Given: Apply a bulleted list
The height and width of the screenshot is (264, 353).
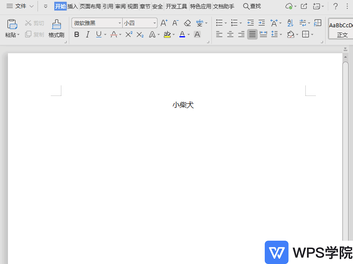Looking at the screenshot, I should [x=219, y=22].
